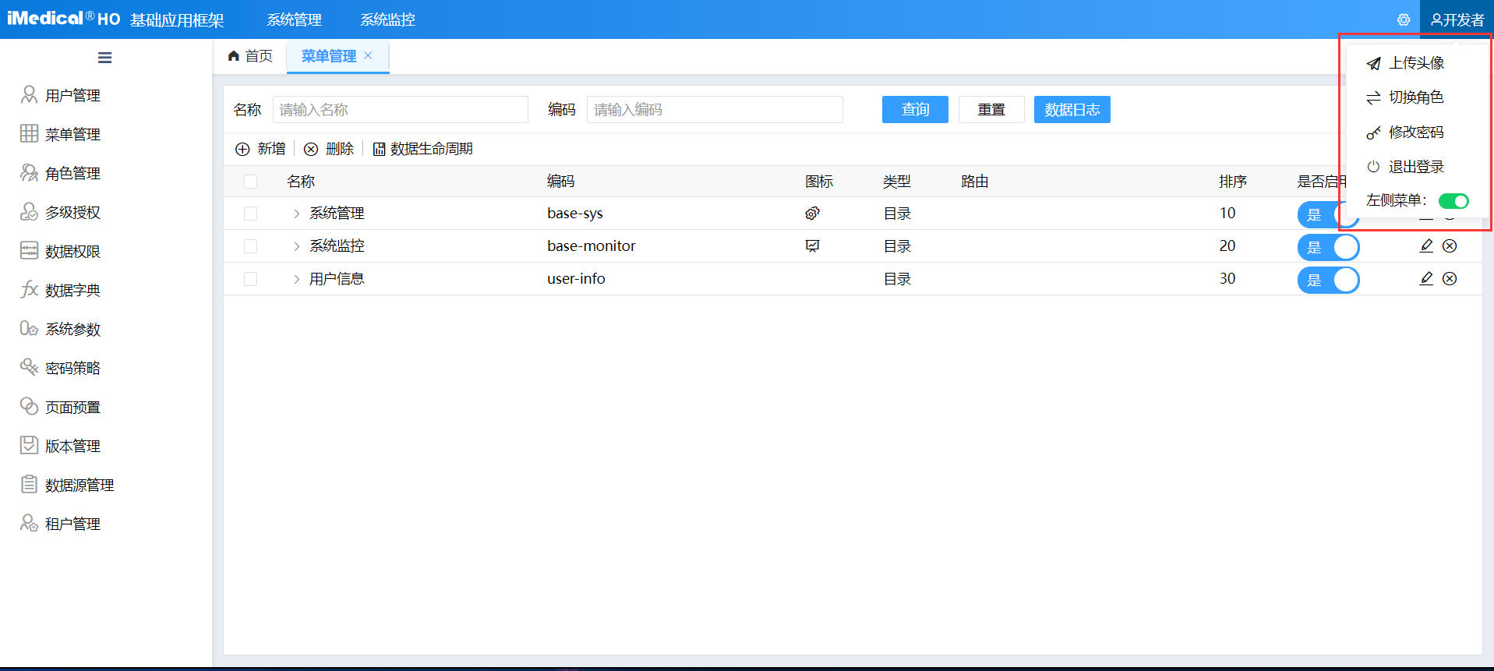This screenshot has width=1494, height=671.
Task: Select 上传头像 from user menu
Action: 1416,63
